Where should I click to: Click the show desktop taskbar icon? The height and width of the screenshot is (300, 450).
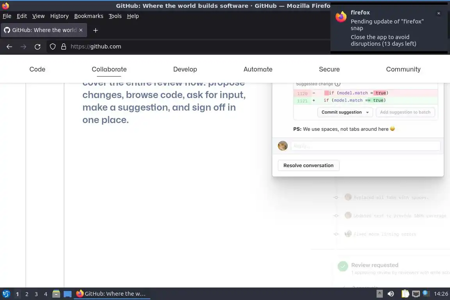pos(68,294)
